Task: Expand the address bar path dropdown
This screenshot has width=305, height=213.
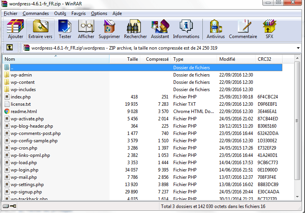Action: click(x=298, y=48)
